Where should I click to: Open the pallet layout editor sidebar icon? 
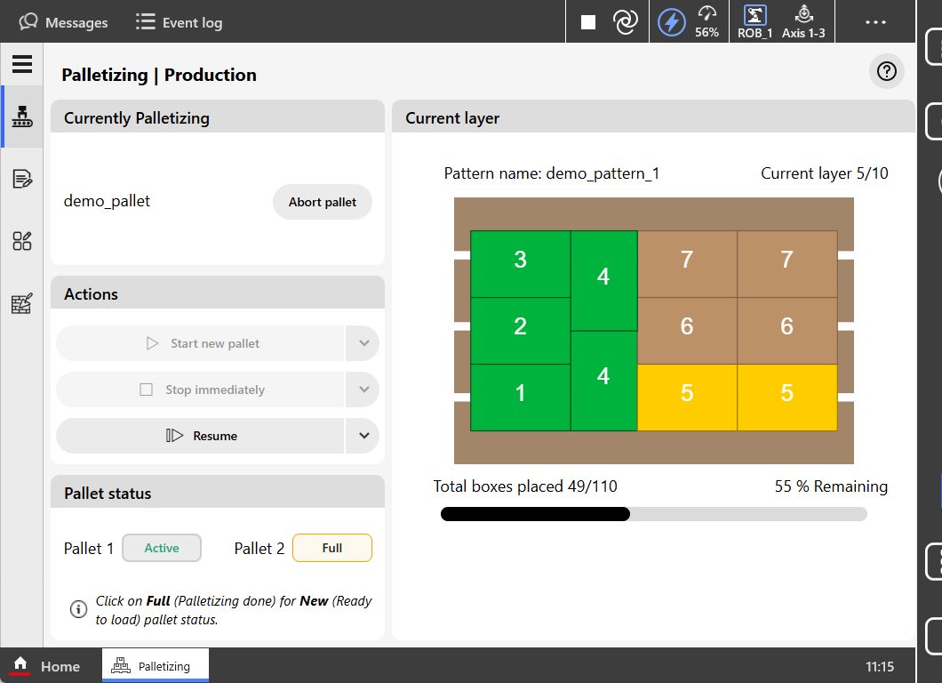click(x=22, y=303)
